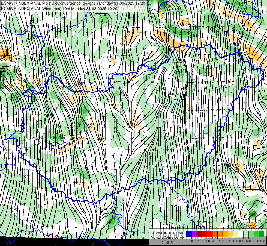The image size is (267, 246).
Task: Select the palest green swatch right of 0
Action: 246,234
